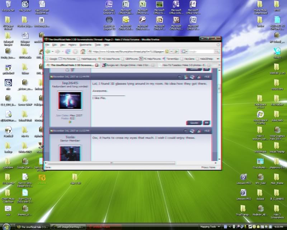This screenshot has height=230, width=287.
Task: Open the Recycle Bin desktop icon
Action: click(x=7, y=5)
